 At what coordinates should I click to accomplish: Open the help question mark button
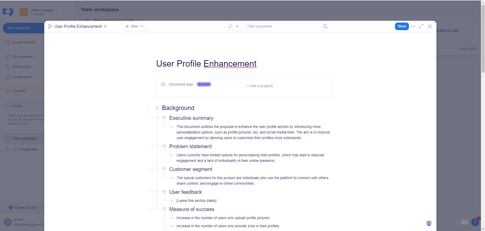click(x=475, y=222)
